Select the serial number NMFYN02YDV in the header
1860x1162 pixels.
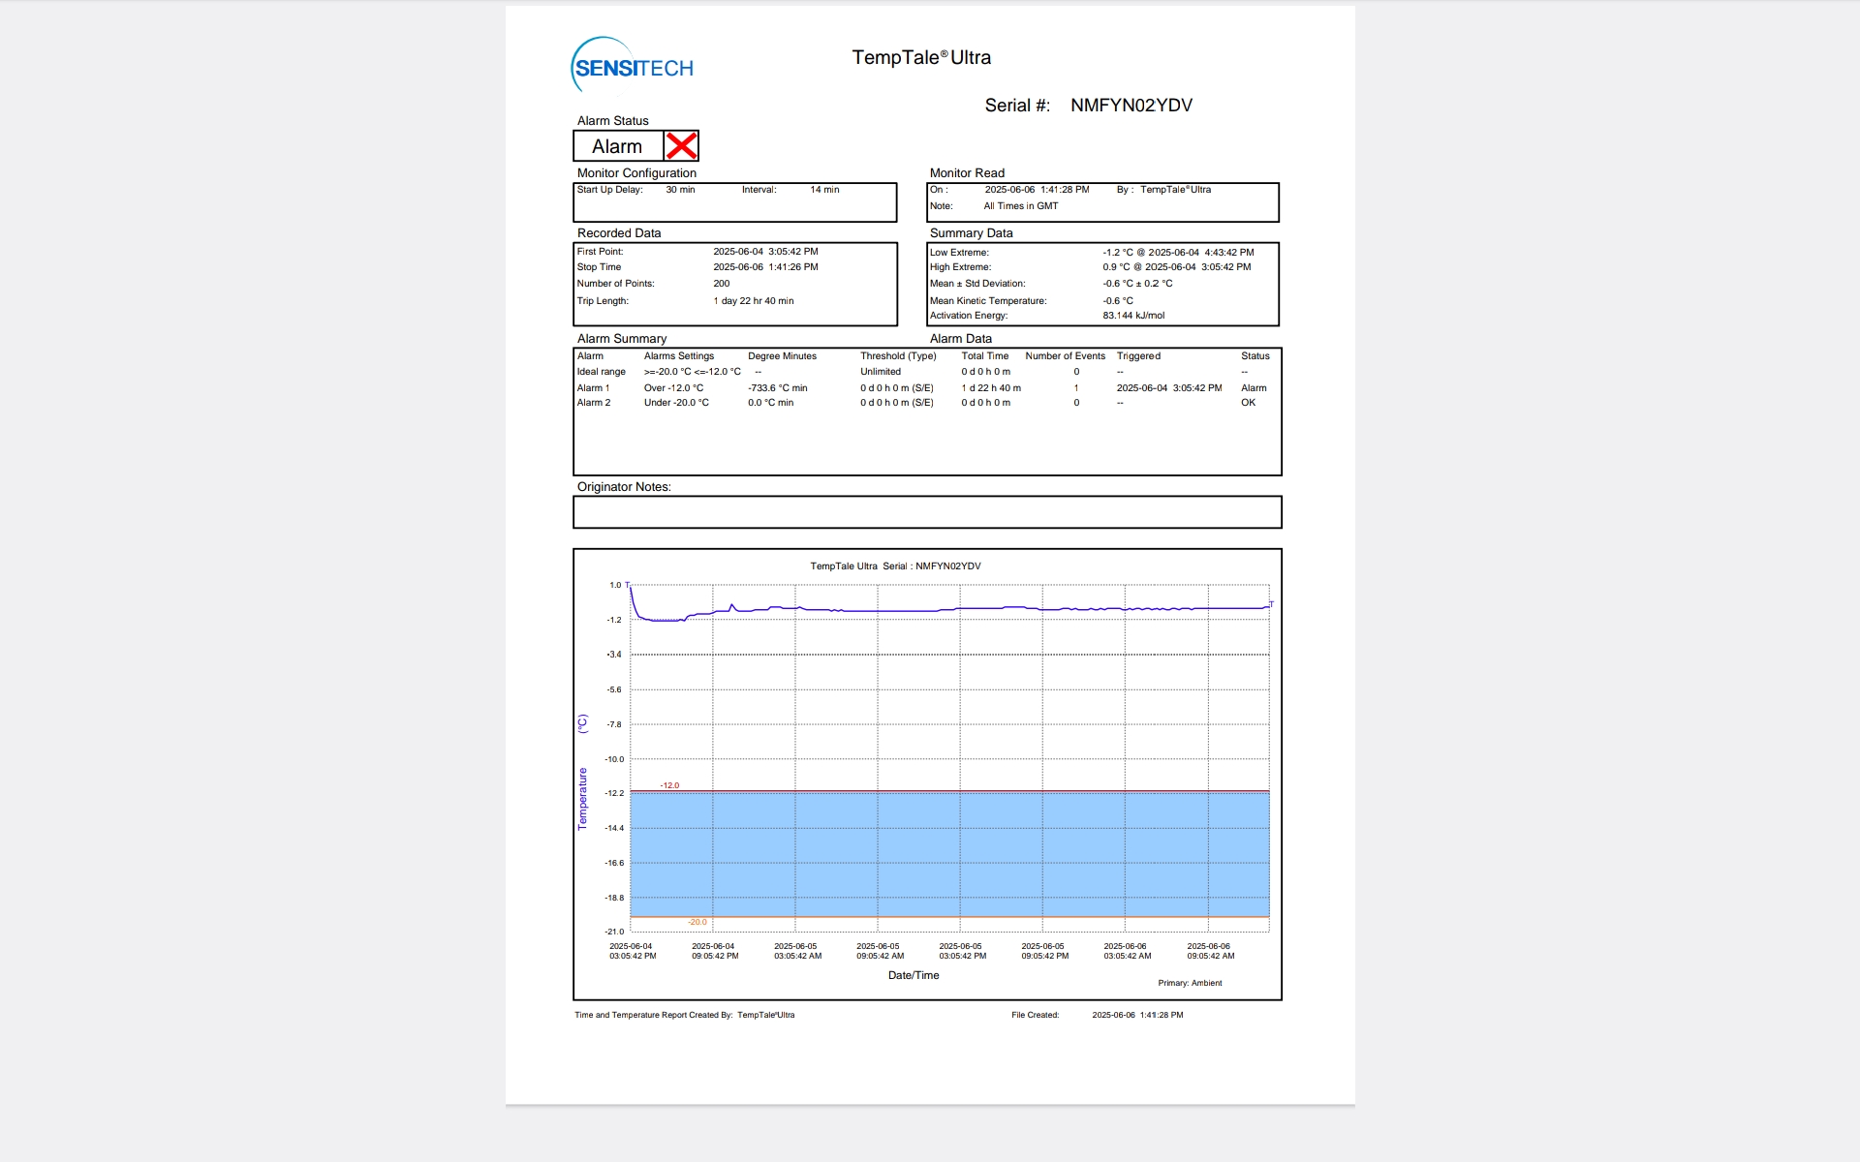click(x=1131, y=106)
